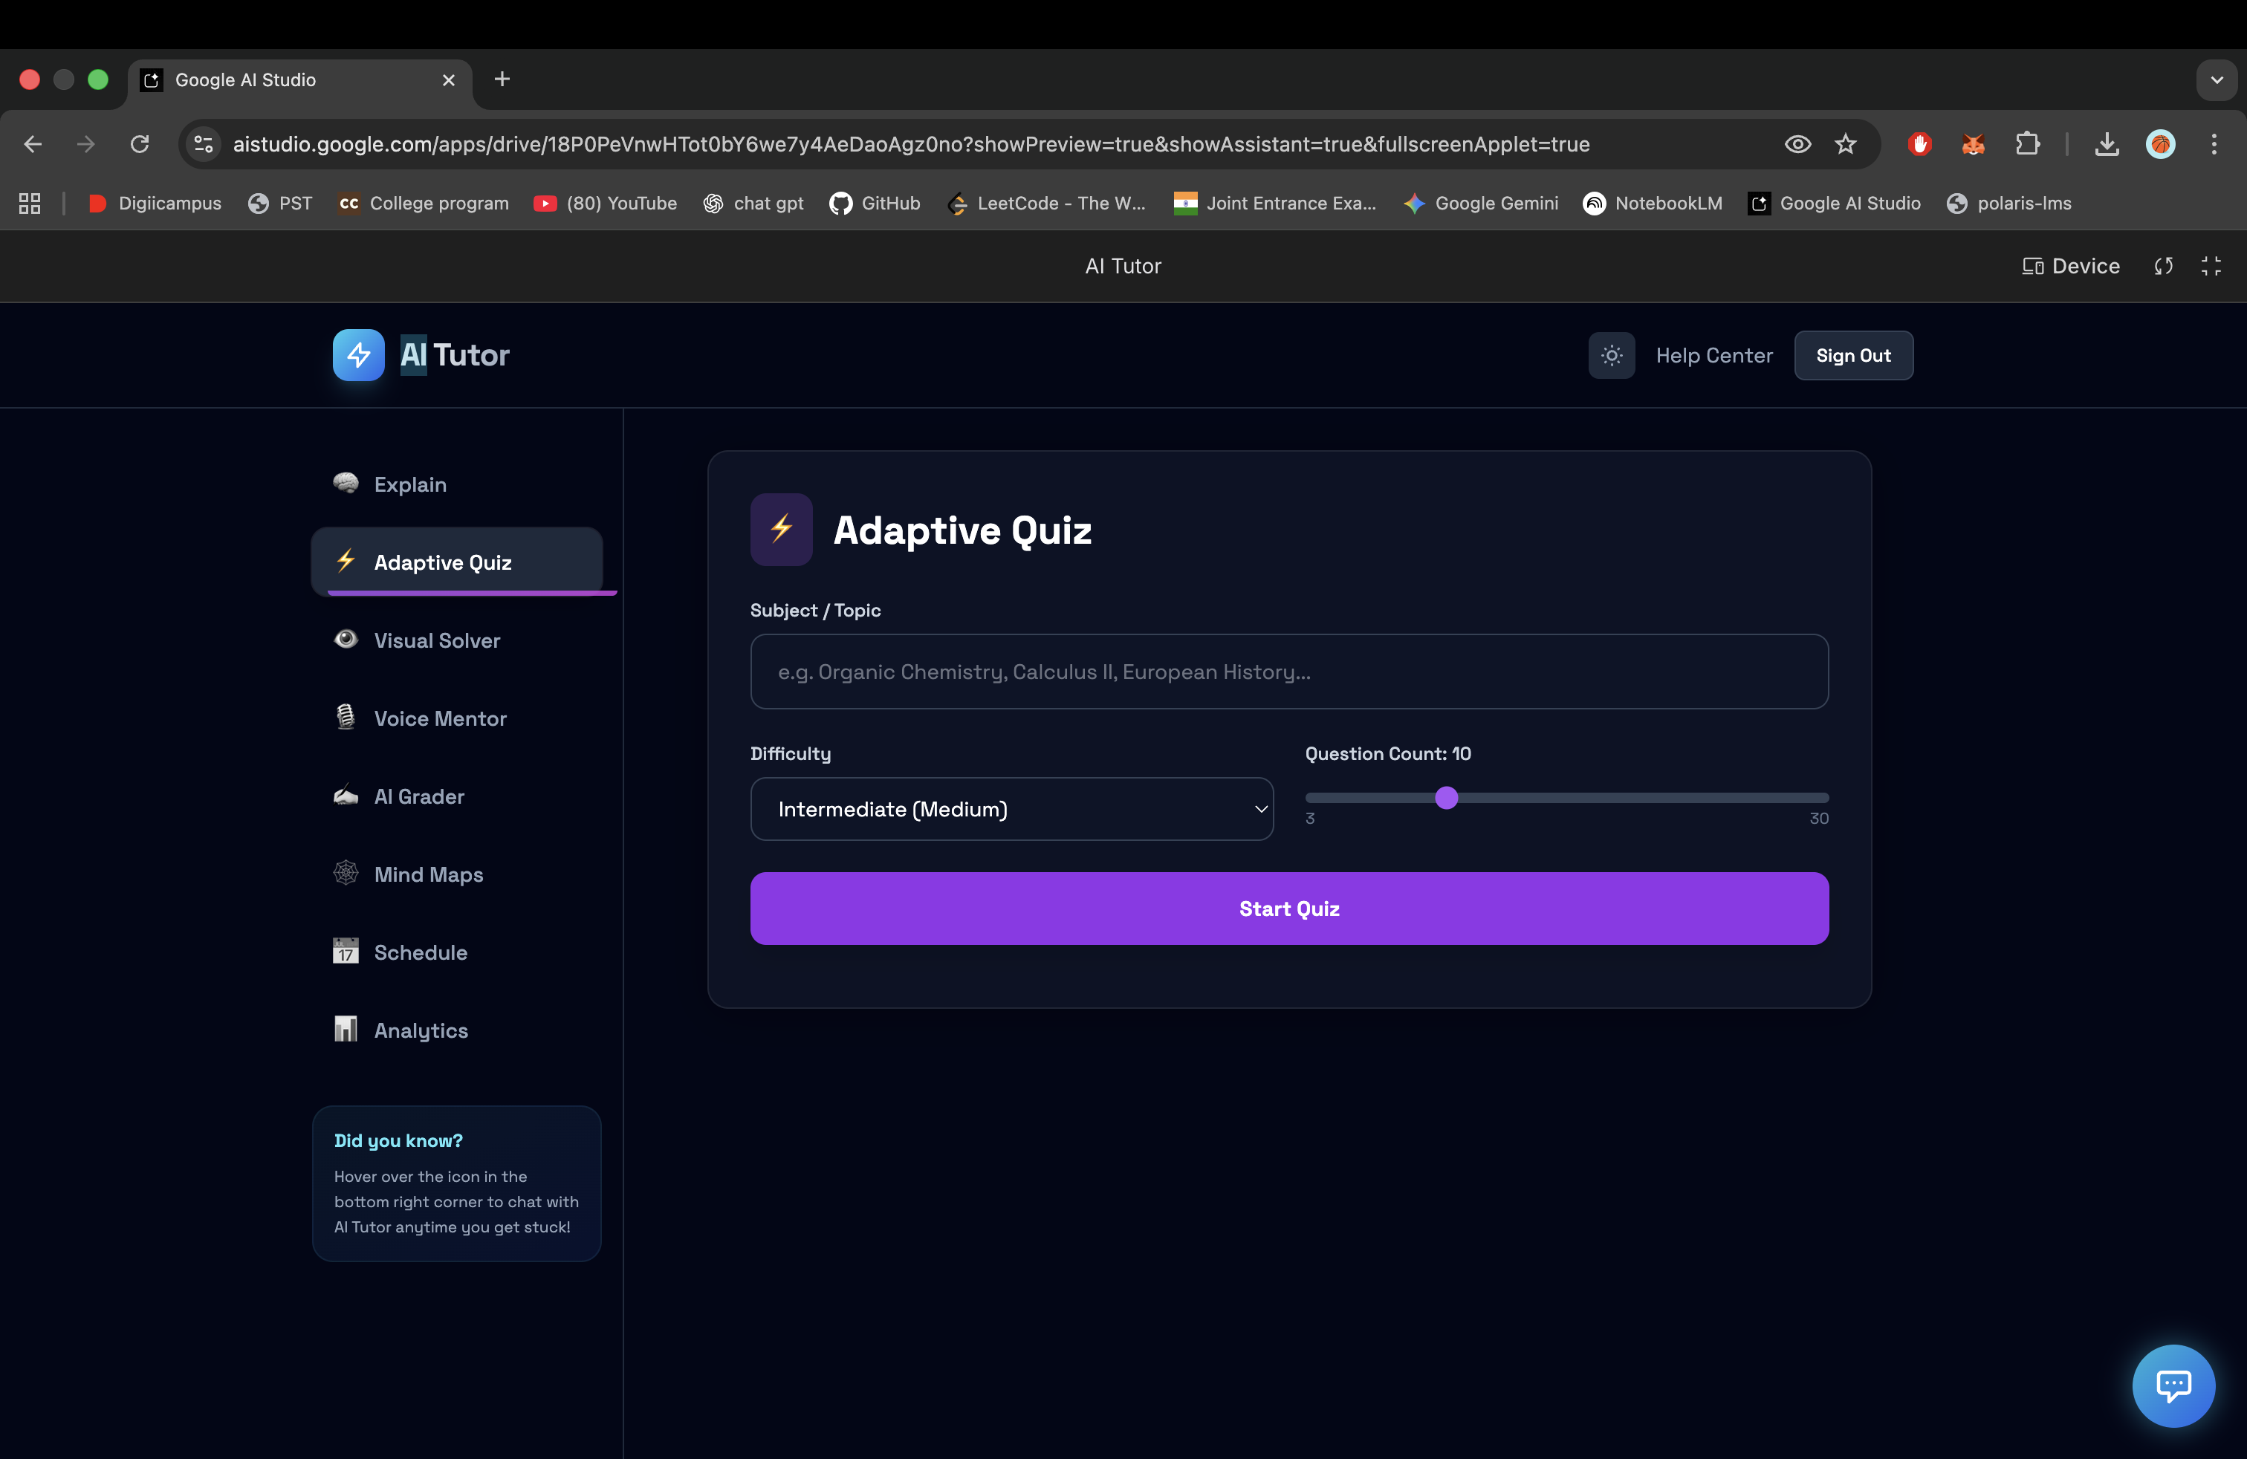Screen dimensions: 2247x1459
Task: Open Chrome three-dot menu
Action: tap(2213, 143)
